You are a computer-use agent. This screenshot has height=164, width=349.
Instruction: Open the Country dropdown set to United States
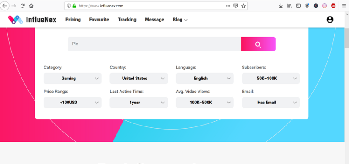pos(139,79)
